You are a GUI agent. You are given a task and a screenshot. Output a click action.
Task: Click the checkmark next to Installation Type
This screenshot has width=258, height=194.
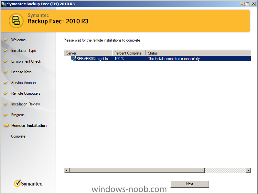tap(5, 50)
